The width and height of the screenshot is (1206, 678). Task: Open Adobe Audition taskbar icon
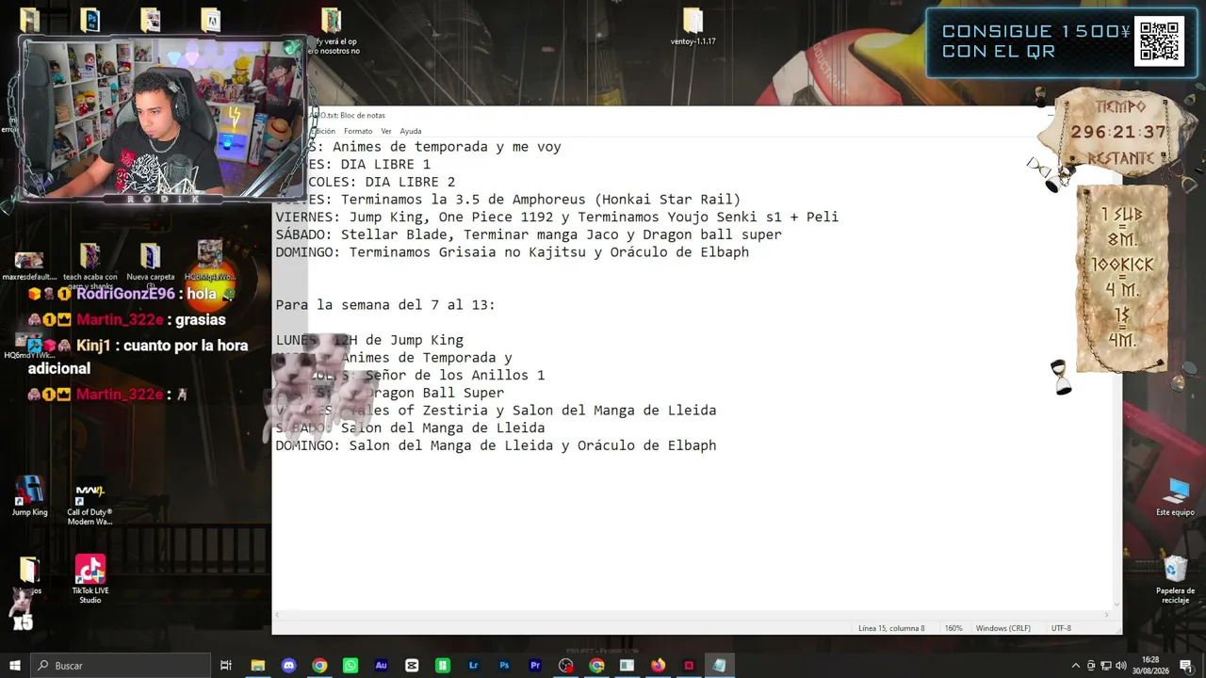tap(381, 666)
